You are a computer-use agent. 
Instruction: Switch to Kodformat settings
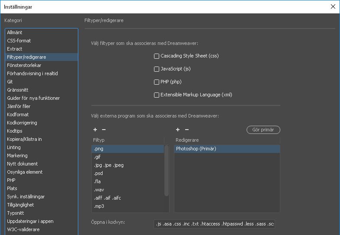point(18,114)
